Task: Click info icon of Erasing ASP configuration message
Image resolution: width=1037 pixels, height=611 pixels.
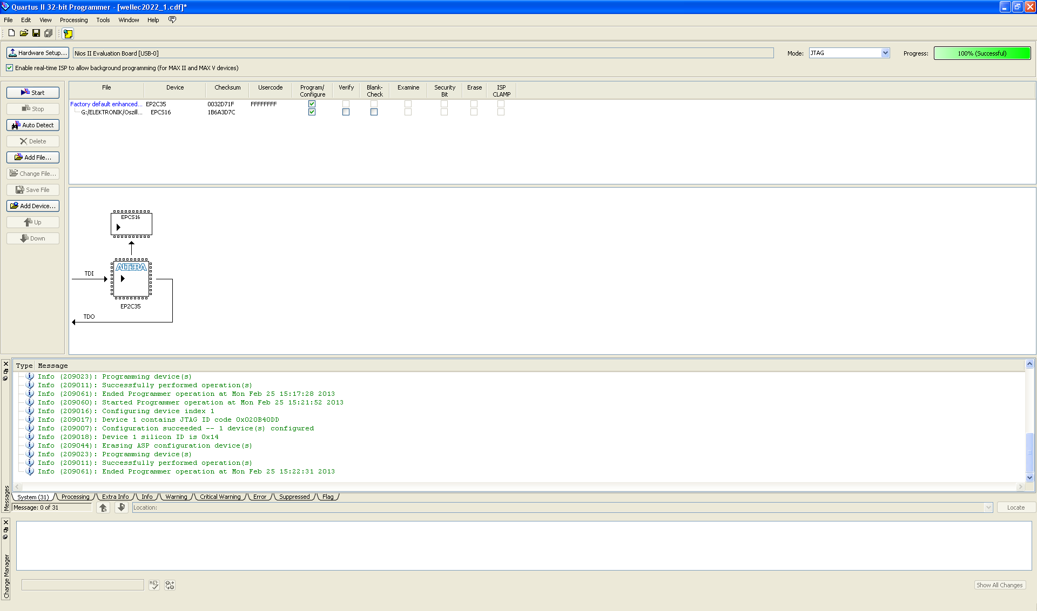Action: 30,445
